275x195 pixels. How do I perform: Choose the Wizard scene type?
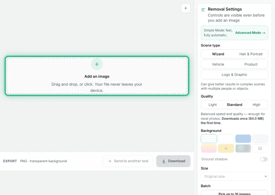click(218, 54)
